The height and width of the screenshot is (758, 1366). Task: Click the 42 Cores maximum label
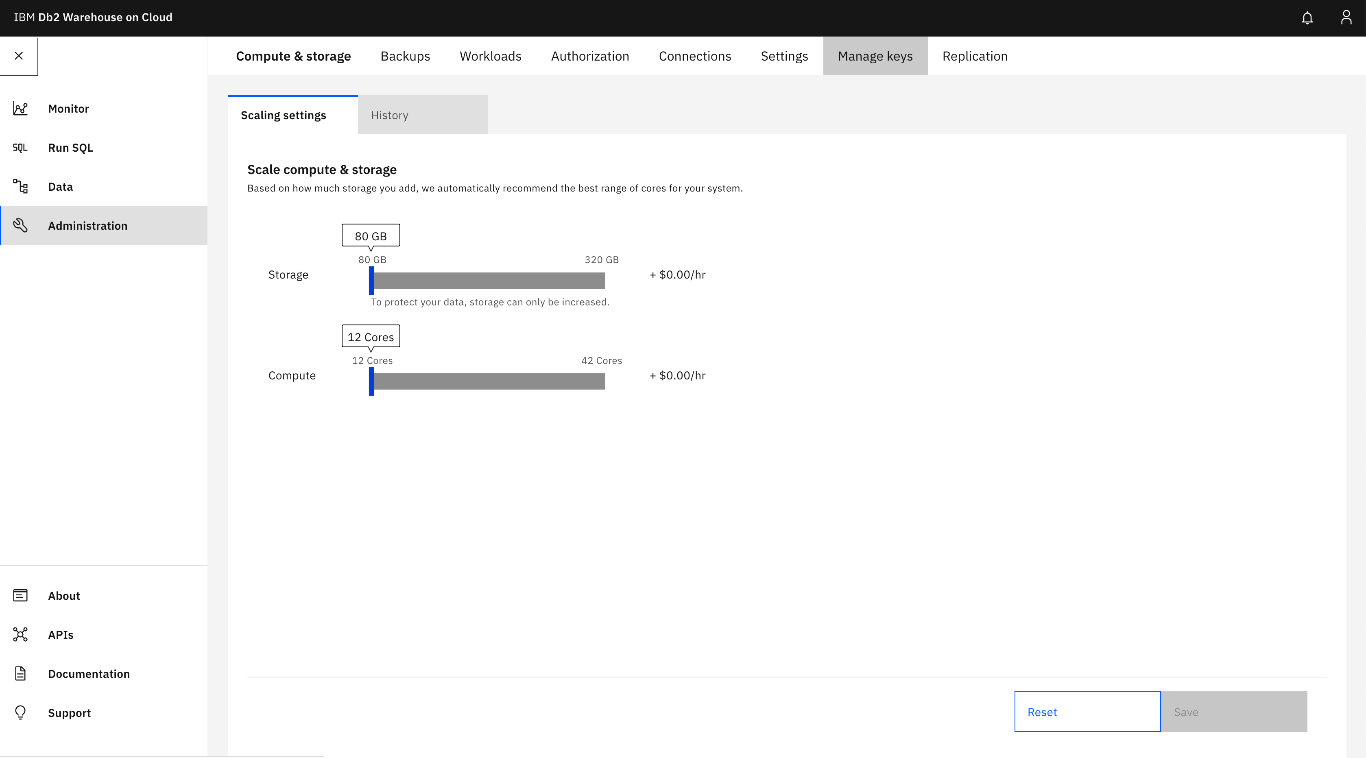[601, 360]
